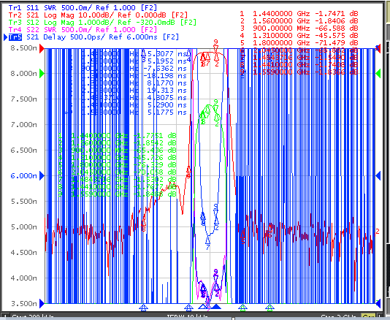Click green marker 9 on the S12 trace peak

tap(216, 105)
